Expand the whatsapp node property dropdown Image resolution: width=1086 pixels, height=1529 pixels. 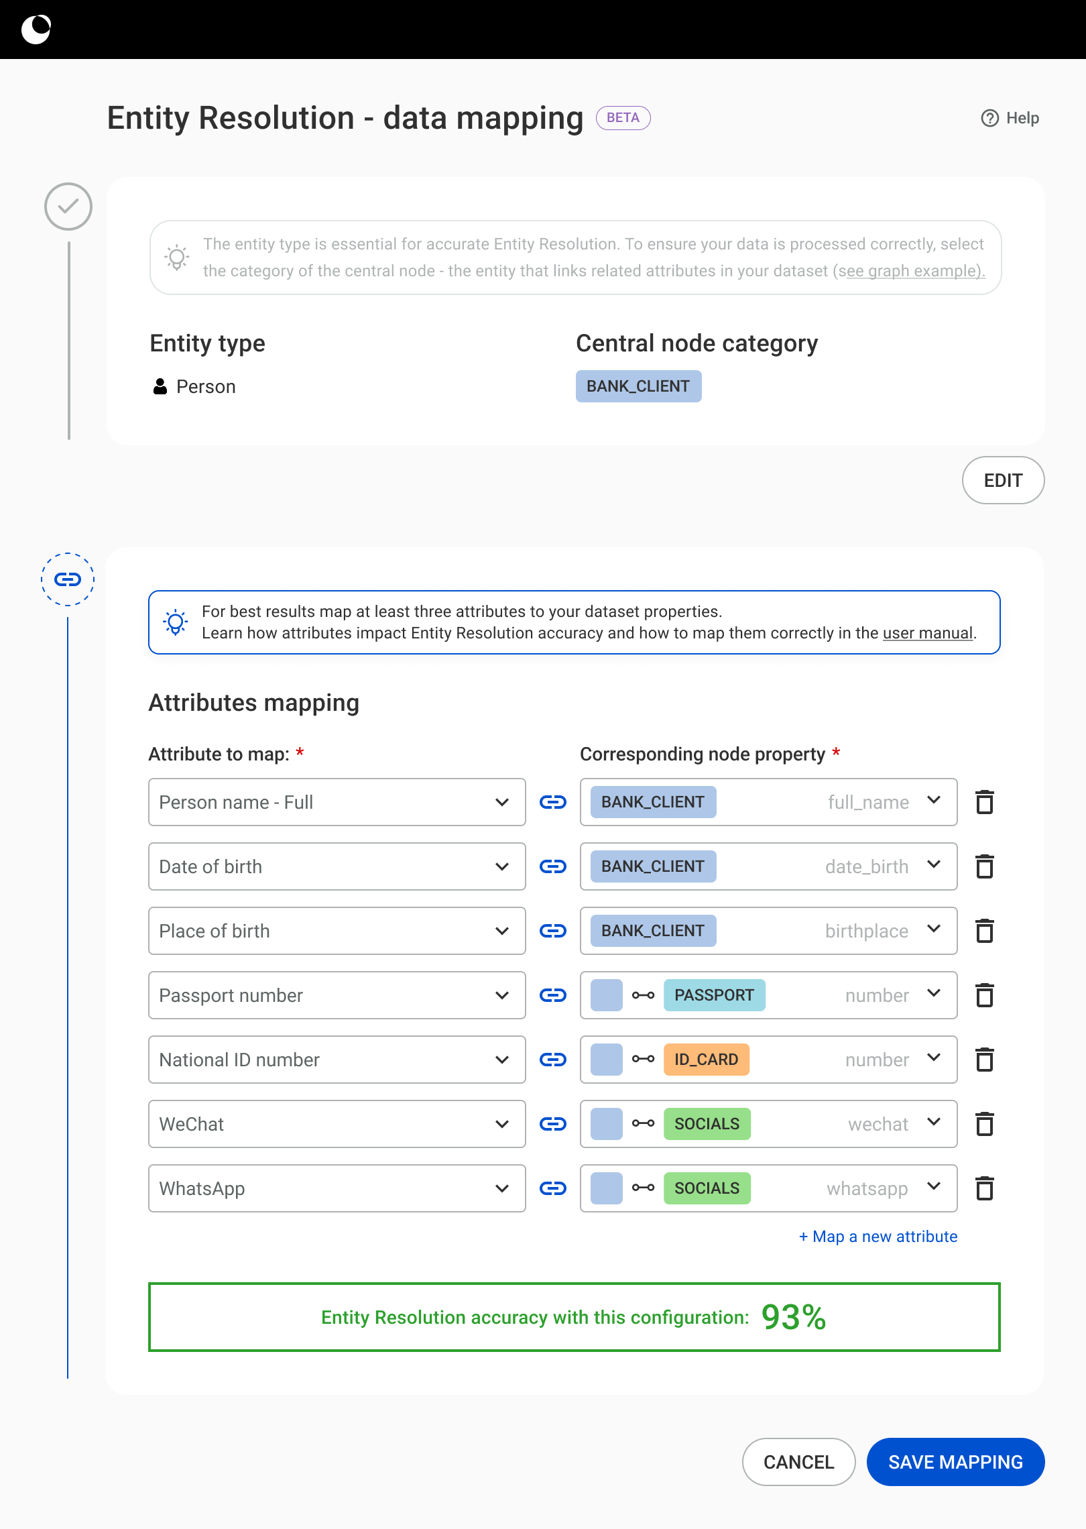pyautogui.click(x=768, y=1188)
